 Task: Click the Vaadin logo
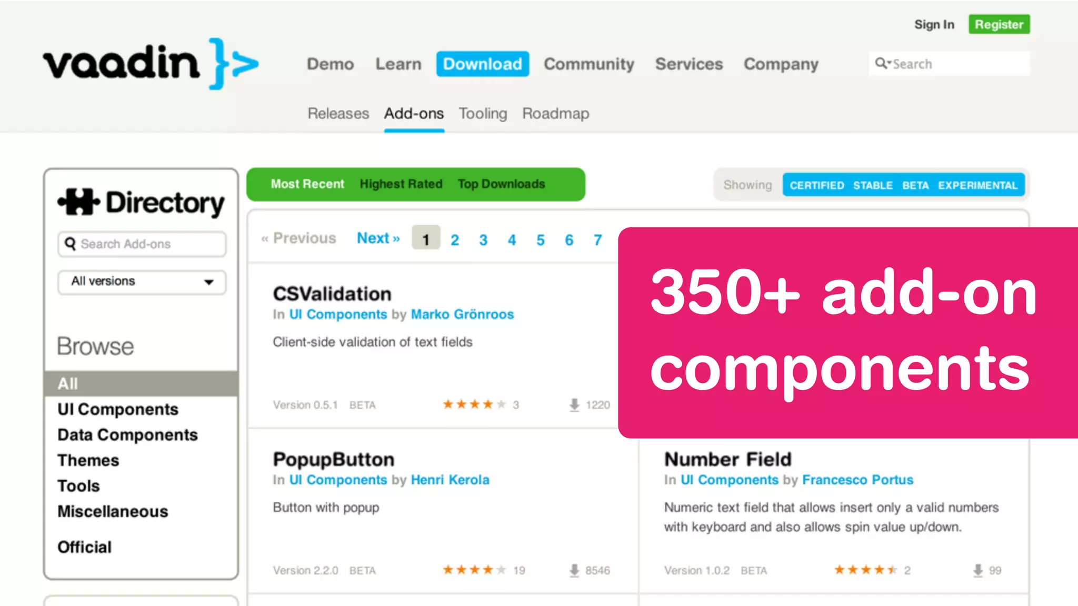[151, 64]
